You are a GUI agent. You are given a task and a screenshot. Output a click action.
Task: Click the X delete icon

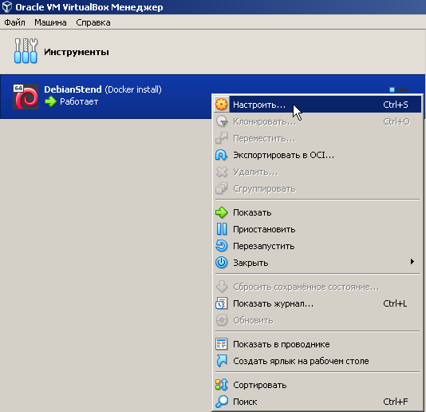222,172
